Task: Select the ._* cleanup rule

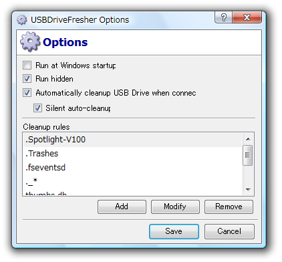Action: click(133, 181)
